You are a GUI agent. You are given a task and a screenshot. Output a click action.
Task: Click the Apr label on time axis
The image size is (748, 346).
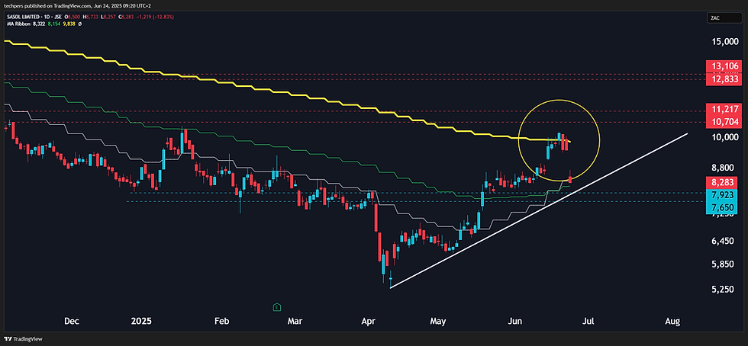coord(369,322)
